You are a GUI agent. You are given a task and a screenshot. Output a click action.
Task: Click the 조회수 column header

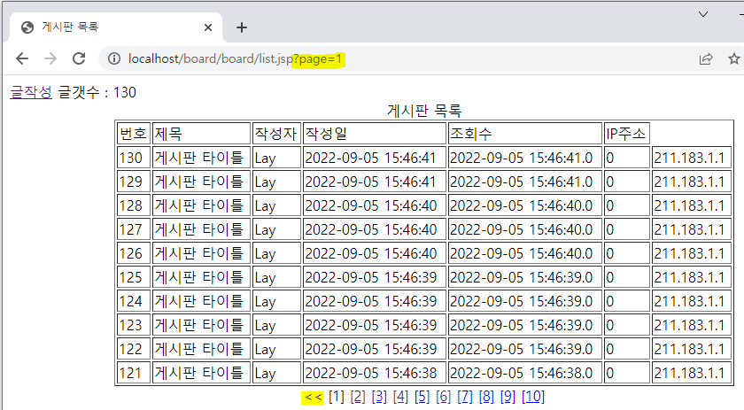[524, 134]
